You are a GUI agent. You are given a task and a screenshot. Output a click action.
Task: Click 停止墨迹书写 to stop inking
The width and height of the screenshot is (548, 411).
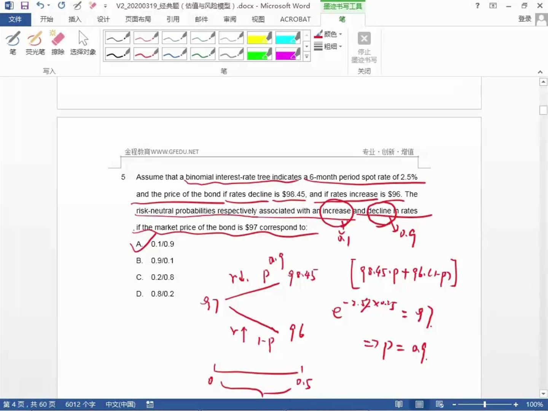click(364, 47)
